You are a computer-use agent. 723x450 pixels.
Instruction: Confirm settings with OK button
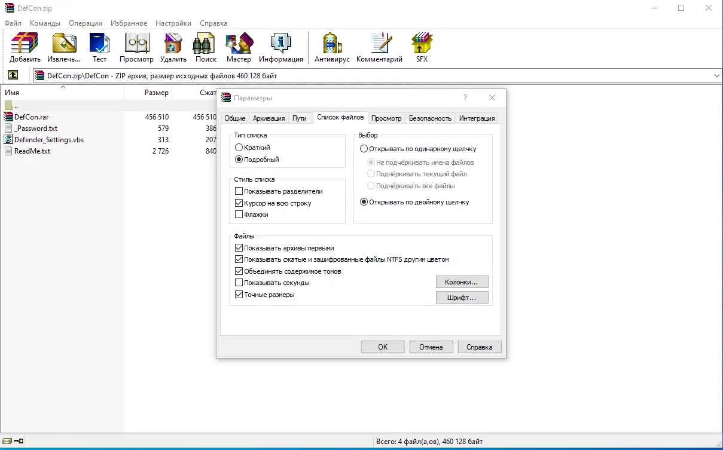(383, 347)
